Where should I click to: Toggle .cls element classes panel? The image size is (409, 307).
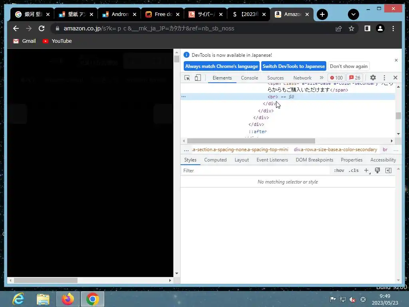(x=353, y=170)
